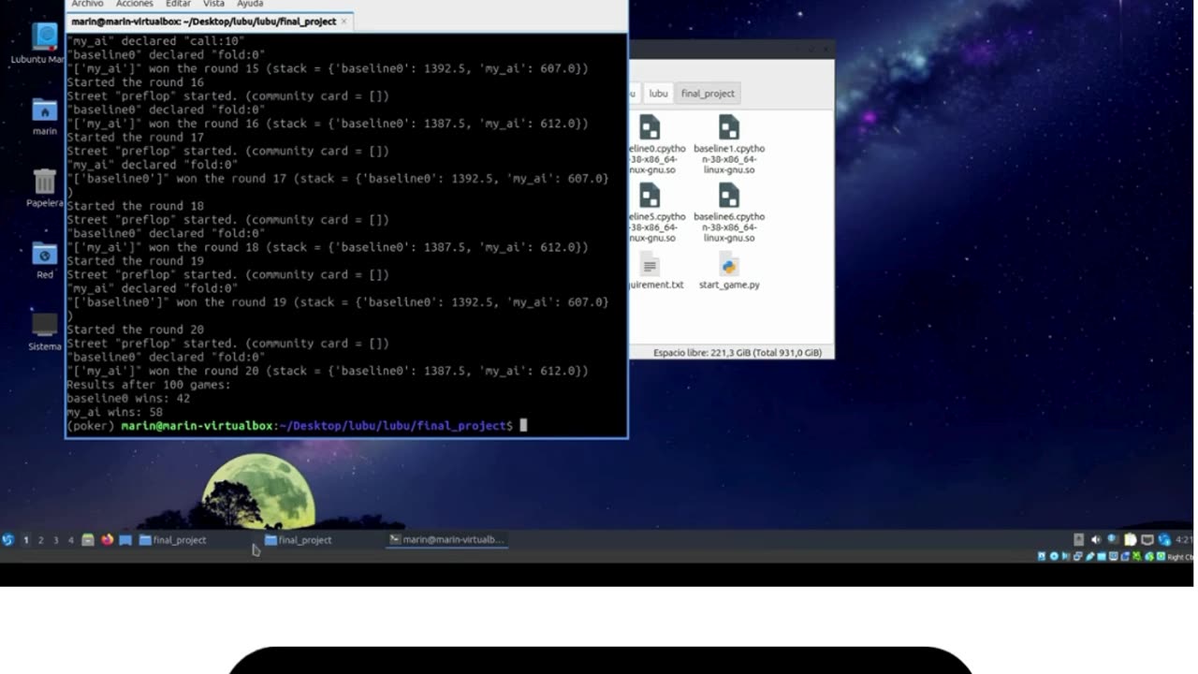
Task: Select the start_game.py Python file
Action: click(x=729, y=271)
